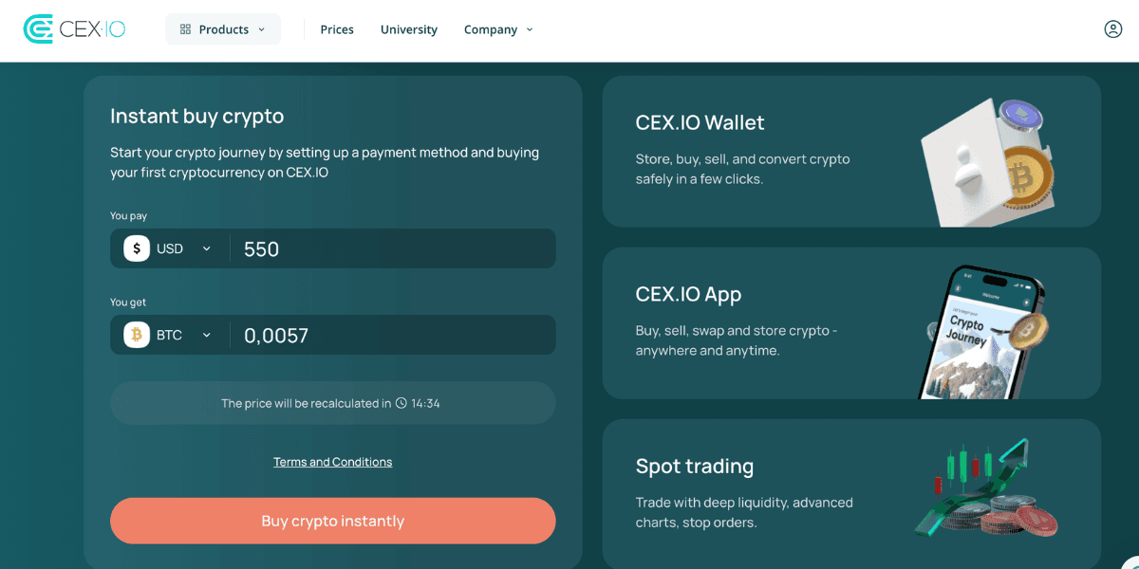Click the CEX.IO logo
The height and width of the screenshot is (569, 1139).
[74, 29]
